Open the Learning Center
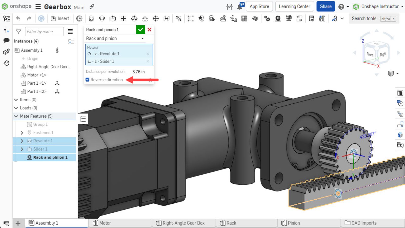Viewport: 405px width, 228px height. coord(294,6)
